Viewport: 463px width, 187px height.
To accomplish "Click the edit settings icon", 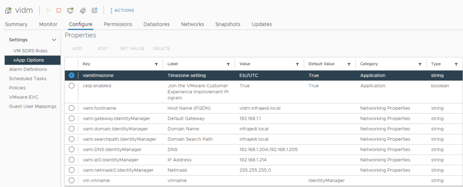I will click(x=83, y=10).
